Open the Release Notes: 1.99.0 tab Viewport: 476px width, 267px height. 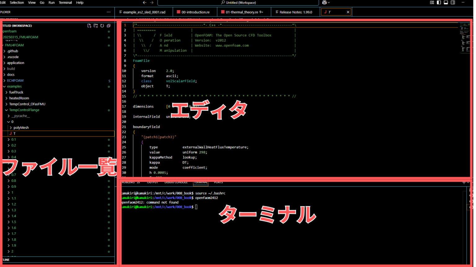[295, 12]
